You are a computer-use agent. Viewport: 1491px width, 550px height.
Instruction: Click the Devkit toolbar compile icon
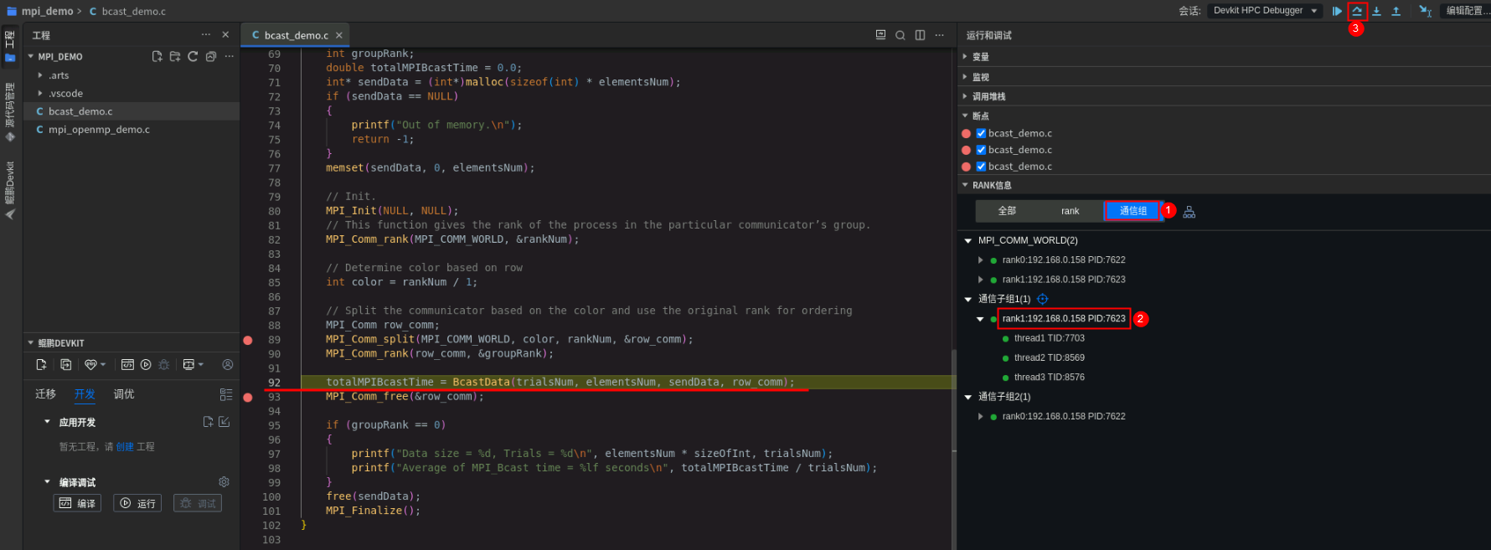(127, 365)
